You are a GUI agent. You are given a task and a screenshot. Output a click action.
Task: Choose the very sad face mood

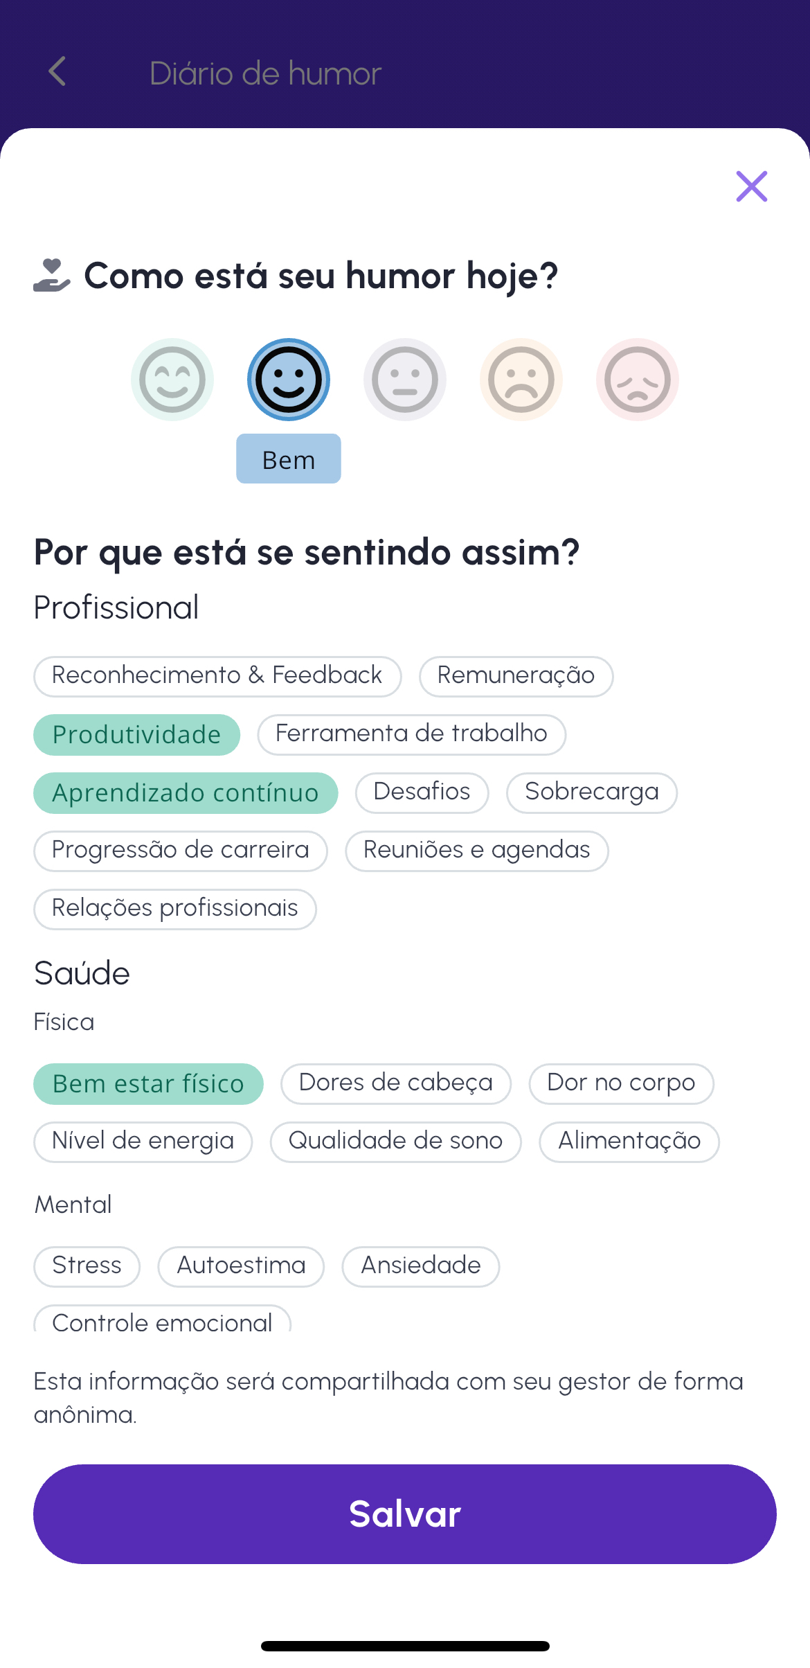pyautogui.click(x=638, y=380)
